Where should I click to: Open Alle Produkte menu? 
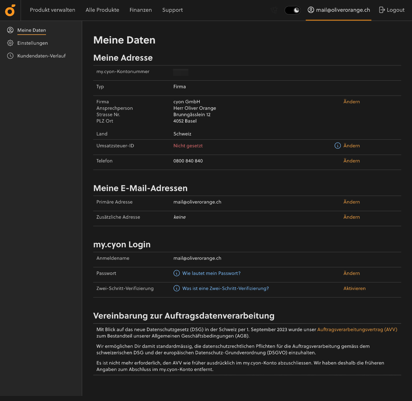click(x=102, y=10)
